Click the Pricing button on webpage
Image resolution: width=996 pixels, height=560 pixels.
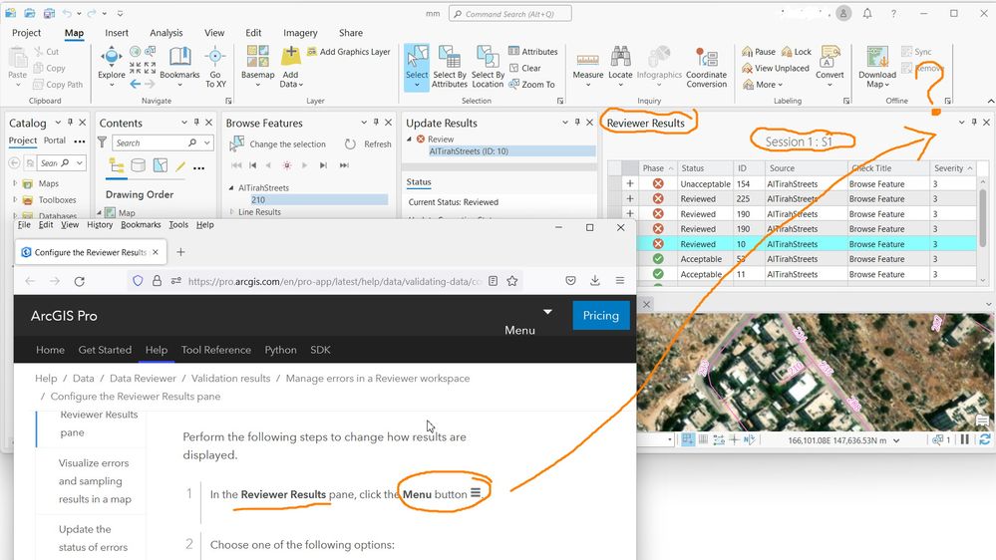(x=601, y=316)
